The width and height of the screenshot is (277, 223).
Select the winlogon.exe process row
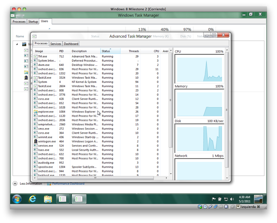[101, 141]
